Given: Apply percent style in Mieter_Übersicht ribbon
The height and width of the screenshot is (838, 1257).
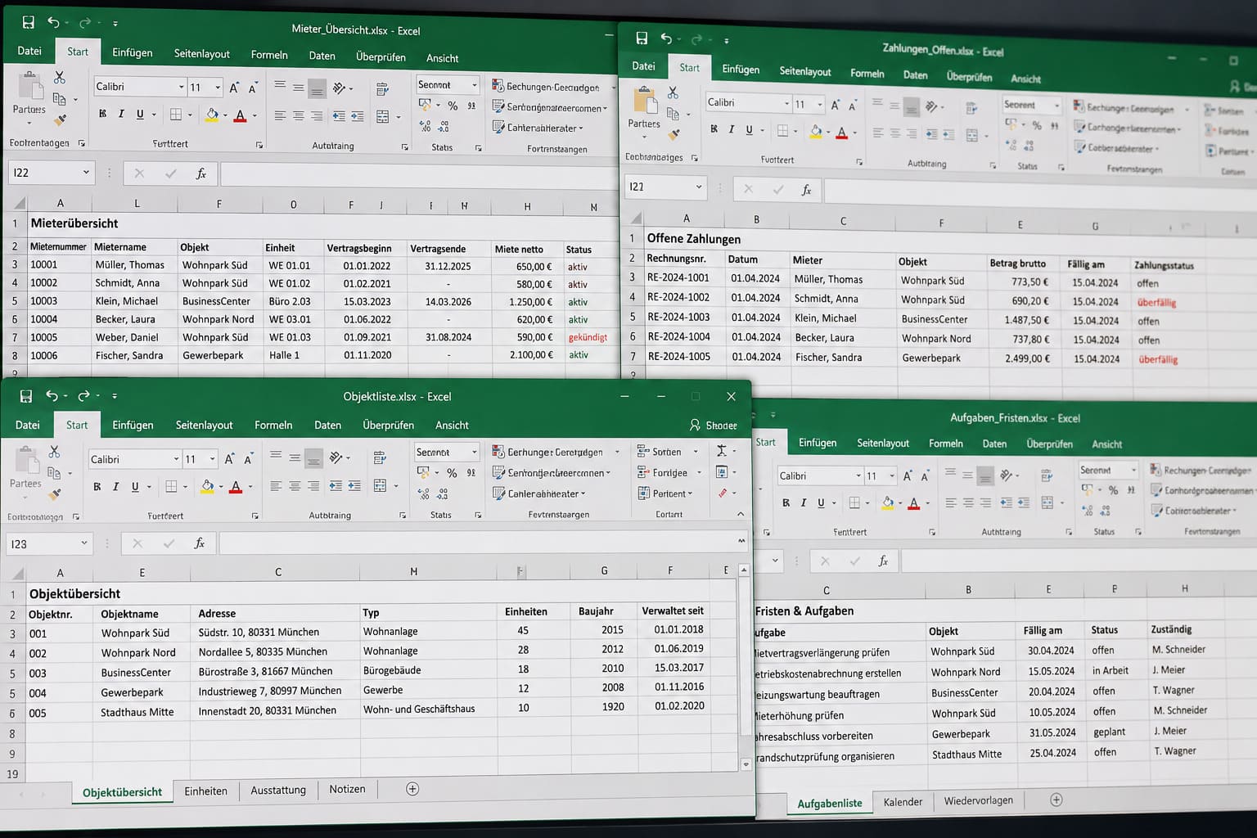Looking at the screenshot, I should pyautogui.click(x=453, y=106).
